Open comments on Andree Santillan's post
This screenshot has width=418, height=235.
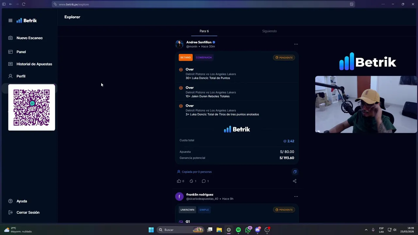(x=203, y=181)
